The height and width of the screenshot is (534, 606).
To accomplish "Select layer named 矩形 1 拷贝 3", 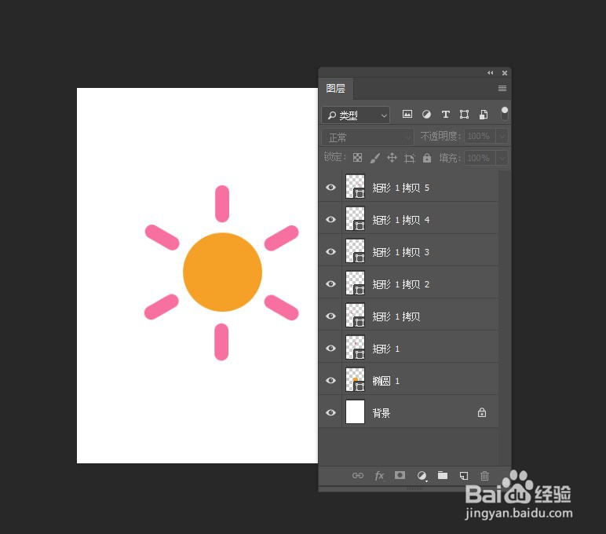I will click(401, 252).
